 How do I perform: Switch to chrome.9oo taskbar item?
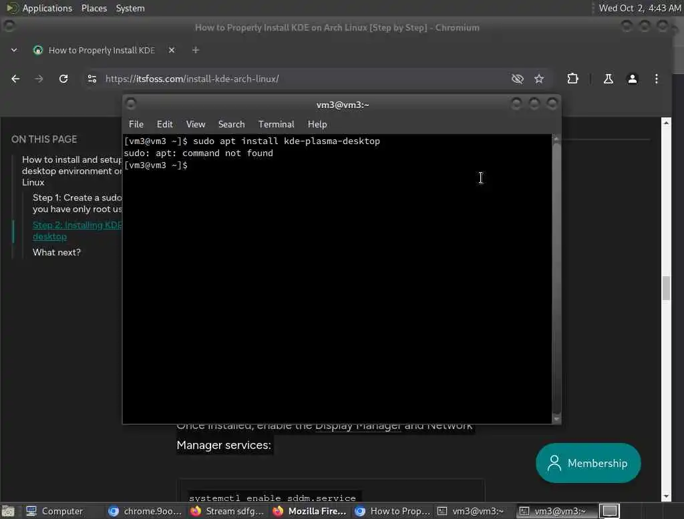145,511
